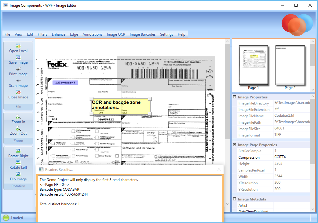
Task: Open the File menu
Action: pos(7,34)
